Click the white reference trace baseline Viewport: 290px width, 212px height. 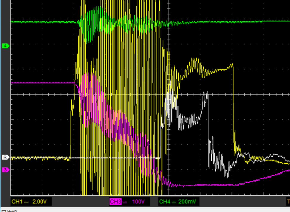pos(115,158)
